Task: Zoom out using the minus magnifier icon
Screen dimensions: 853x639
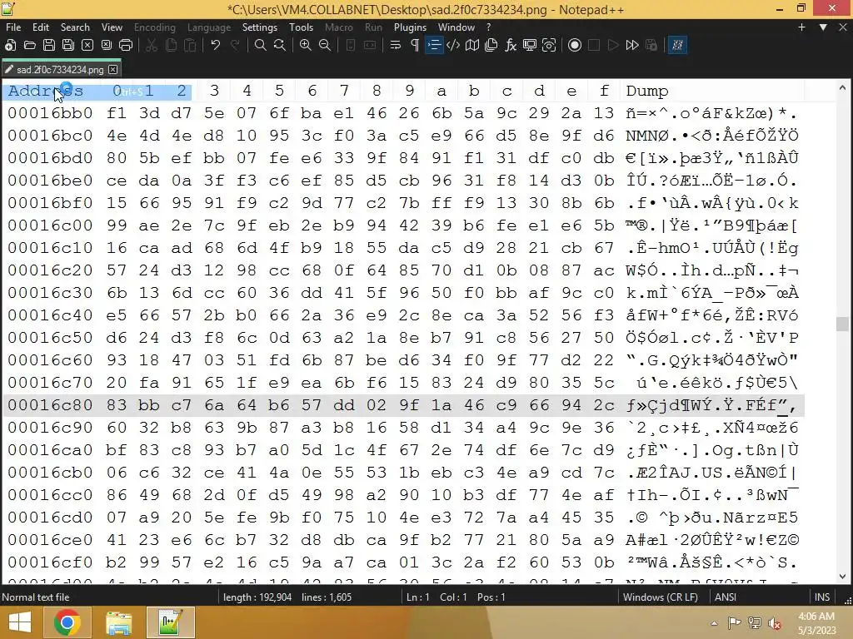Action: pyautogui.click(x=325, y=45)
